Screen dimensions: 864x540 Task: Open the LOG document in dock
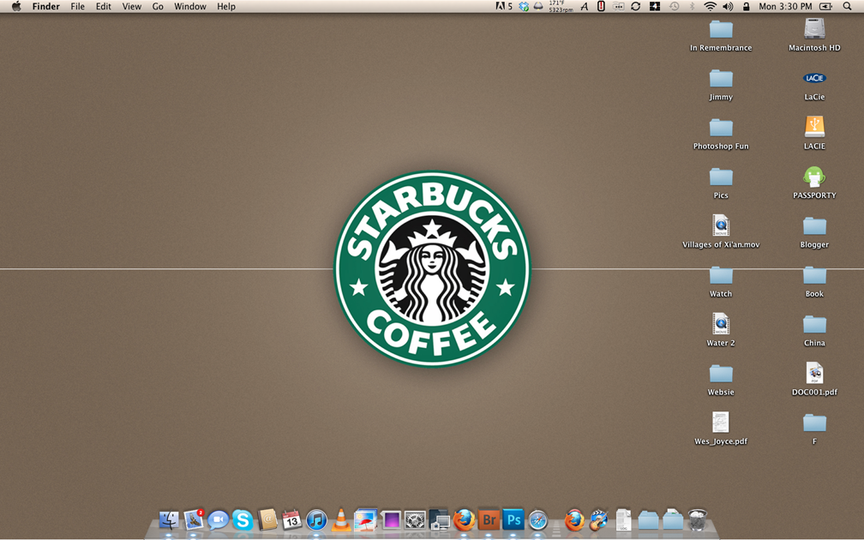(x=623, y=519)
